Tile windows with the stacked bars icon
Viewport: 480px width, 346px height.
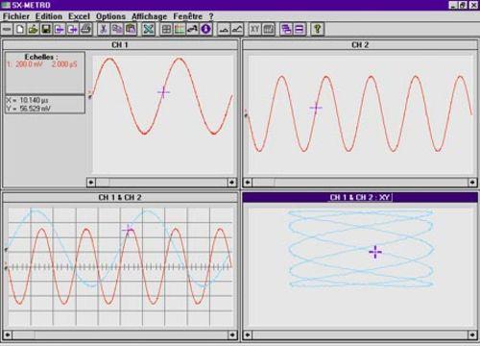tap(300, 29)
